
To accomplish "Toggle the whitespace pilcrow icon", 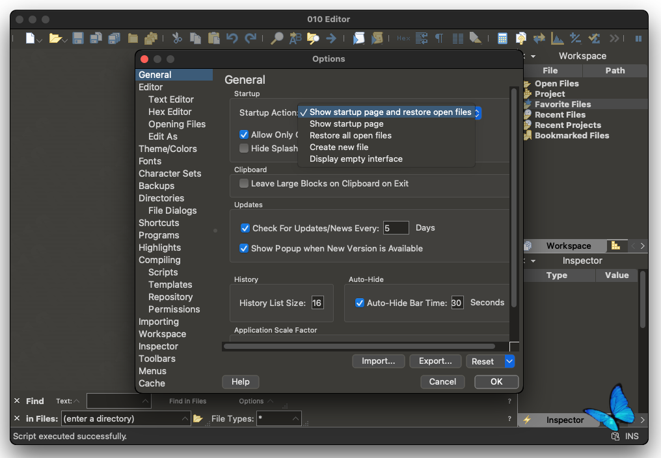I will (x=439, y=38).
